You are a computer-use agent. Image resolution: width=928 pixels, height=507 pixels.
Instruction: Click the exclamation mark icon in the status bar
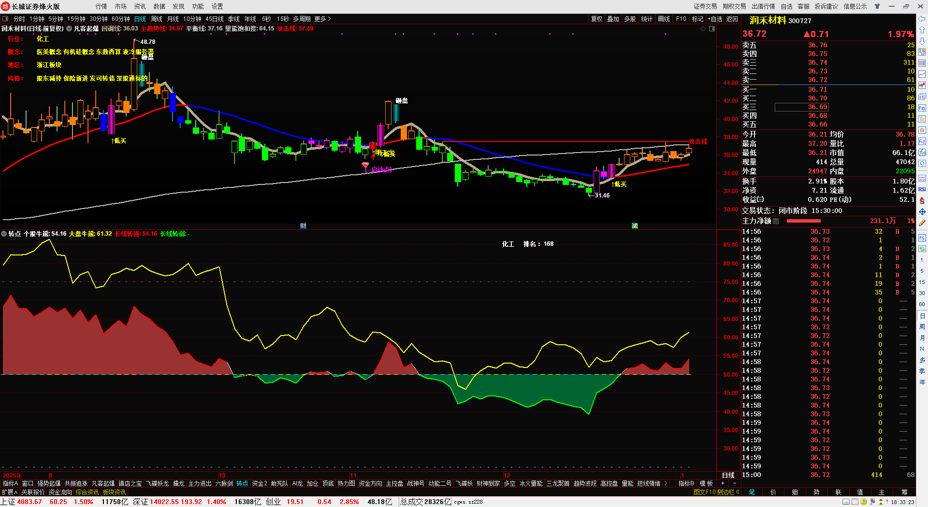point(887,502)
